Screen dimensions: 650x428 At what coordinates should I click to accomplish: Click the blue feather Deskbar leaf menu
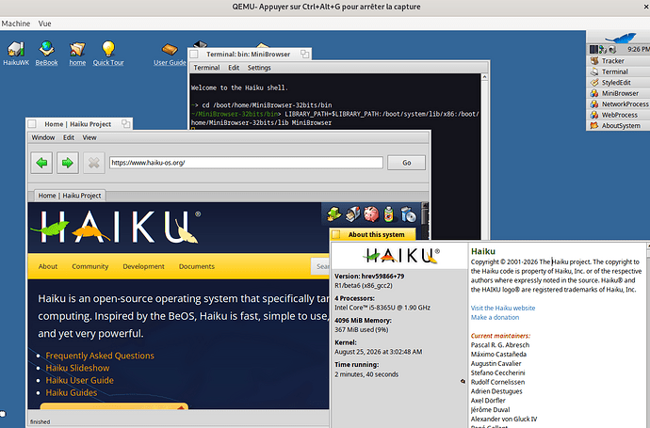(x=621, y=38)
